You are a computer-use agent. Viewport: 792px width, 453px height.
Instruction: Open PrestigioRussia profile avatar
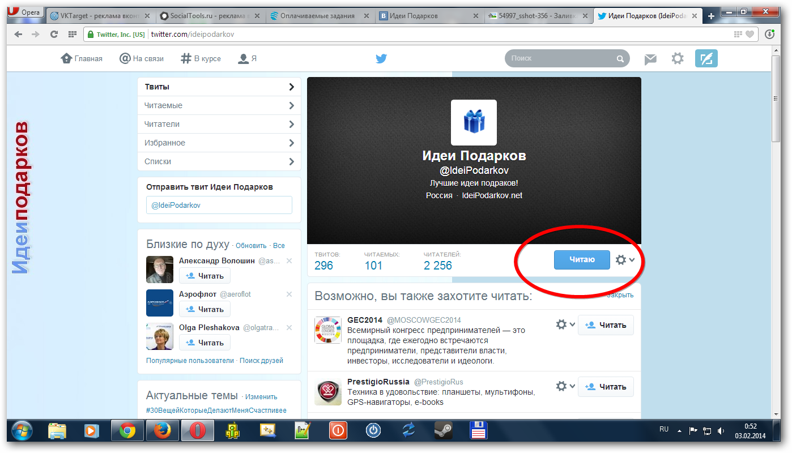328,392
